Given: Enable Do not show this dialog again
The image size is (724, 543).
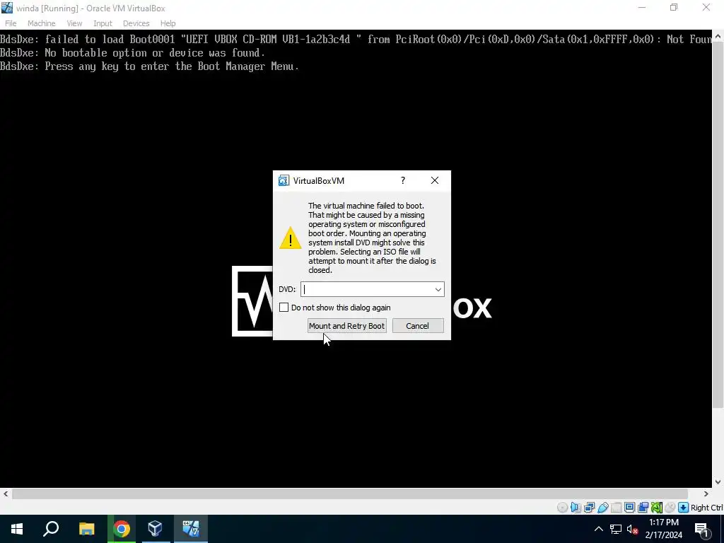Looking at the screenshot, I should [284, 308].
